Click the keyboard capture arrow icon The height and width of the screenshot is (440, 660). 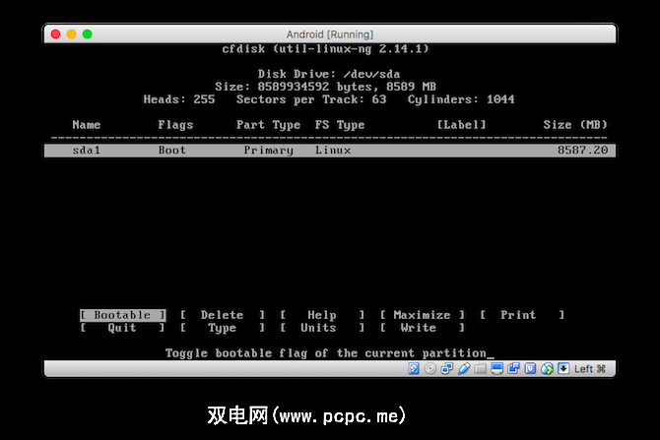(x=563, y=369)
